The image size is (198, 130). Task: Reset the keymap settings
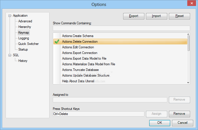pyautogui.click(x=179, y=16)
